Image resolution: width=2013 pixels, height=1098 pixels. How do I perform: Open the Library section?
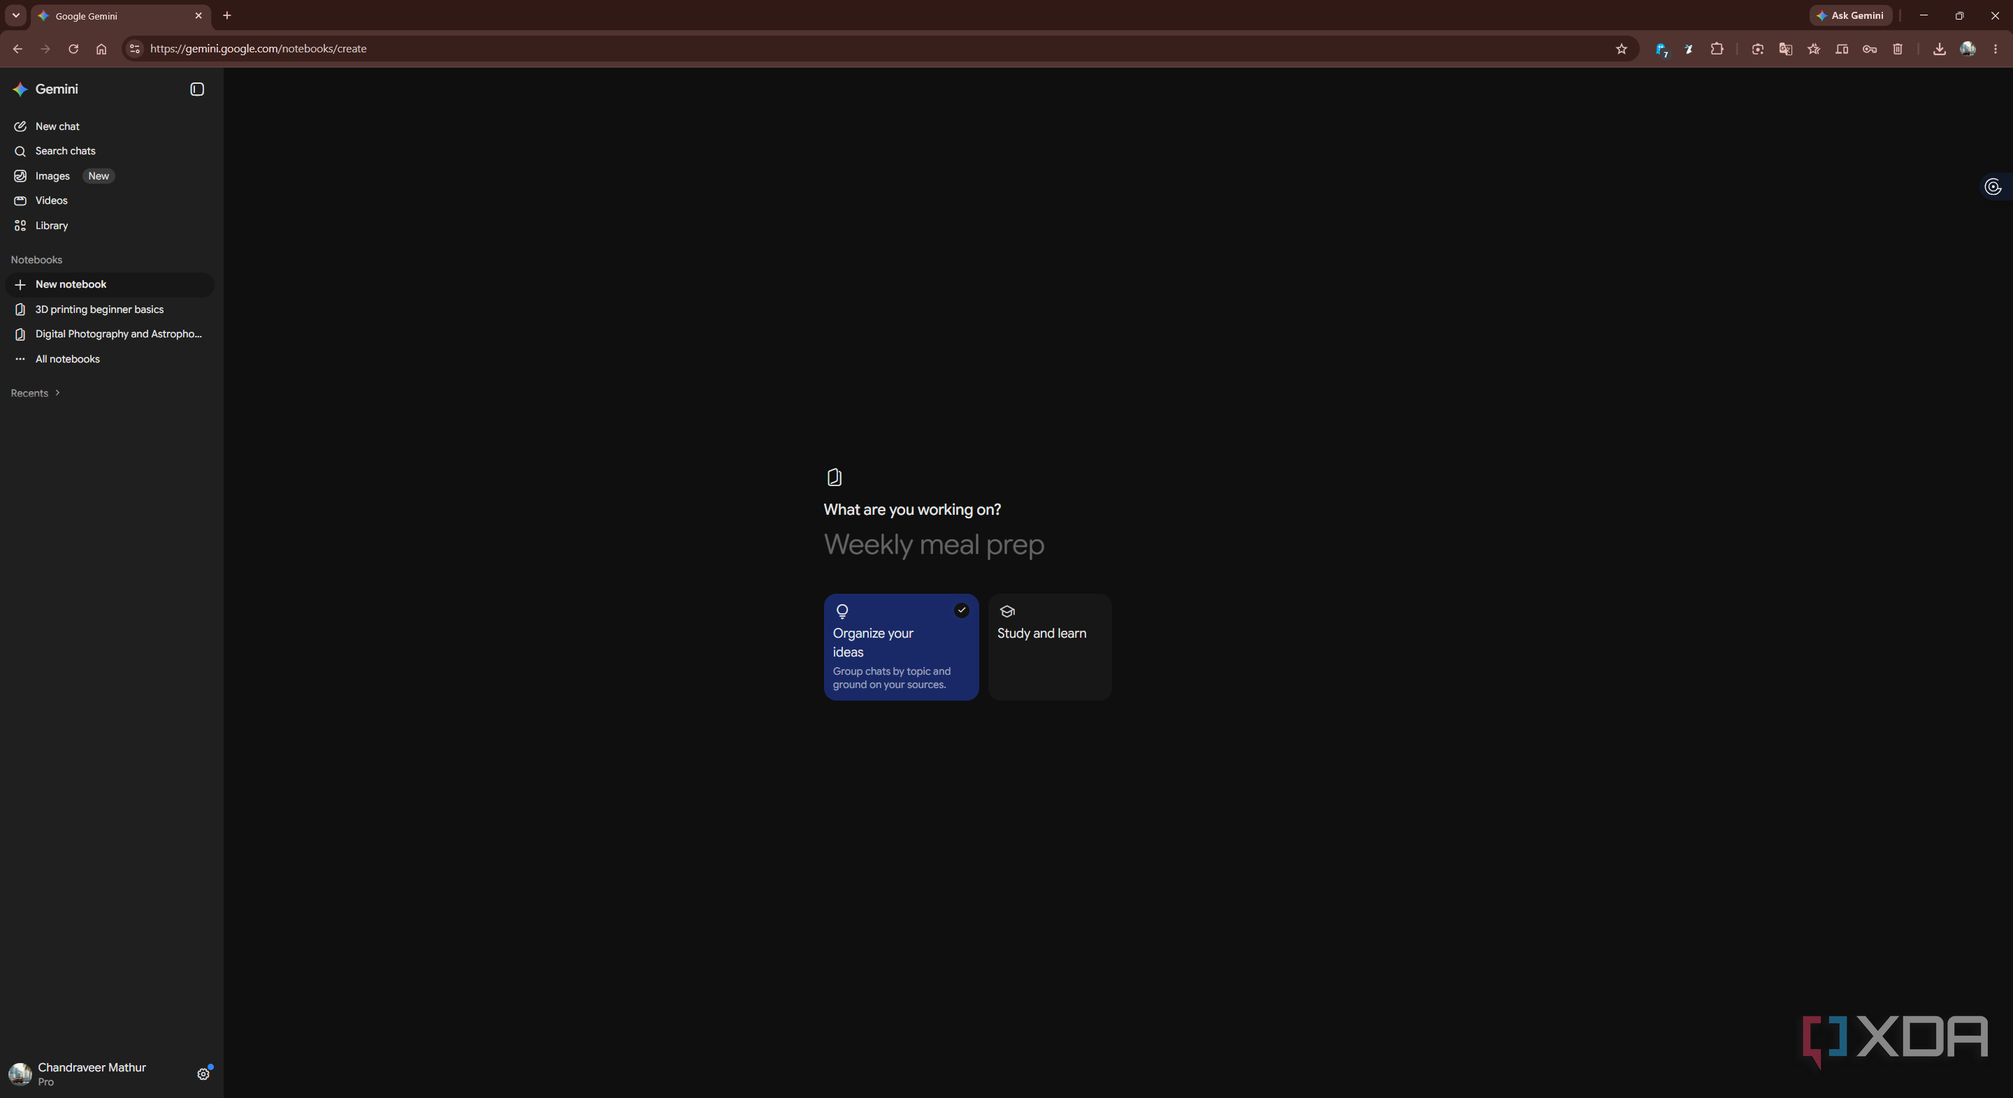(110, 226)
